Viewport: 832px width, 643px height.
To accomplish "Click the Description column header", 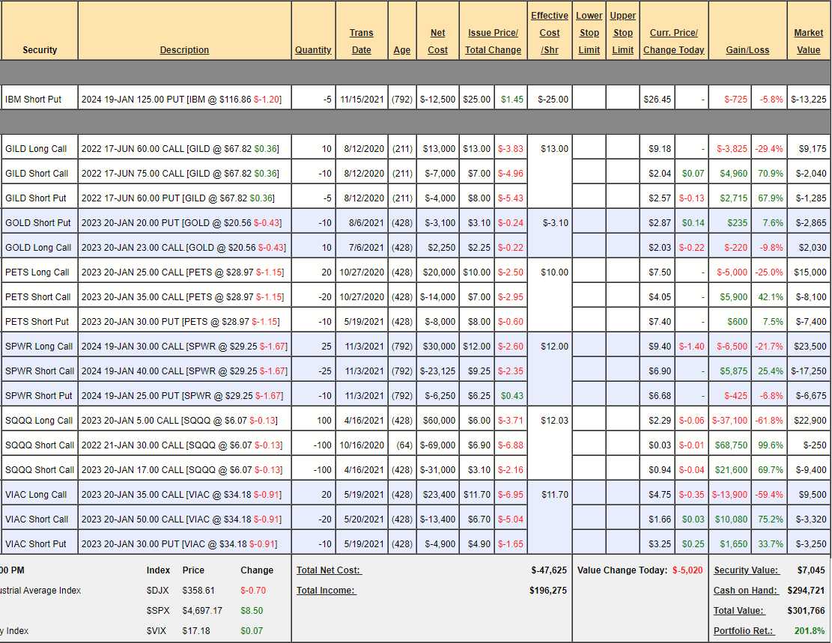I will [184, 50].
